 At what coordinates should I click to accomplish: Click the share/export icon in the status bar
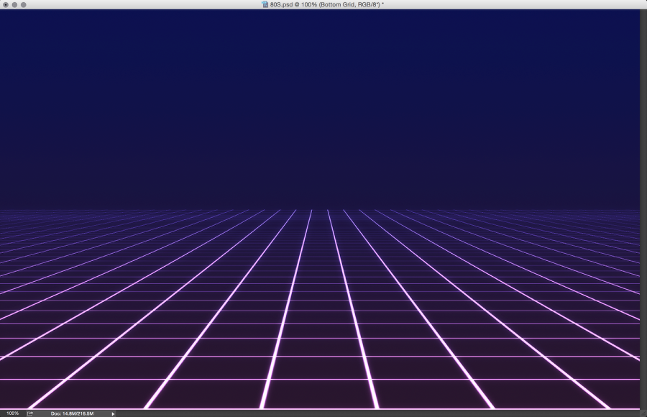coord(30,413)
